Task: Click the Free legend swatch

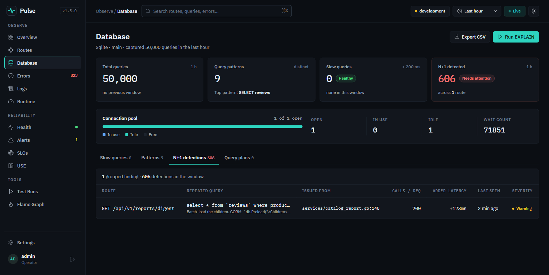Action: pos(145,135)
